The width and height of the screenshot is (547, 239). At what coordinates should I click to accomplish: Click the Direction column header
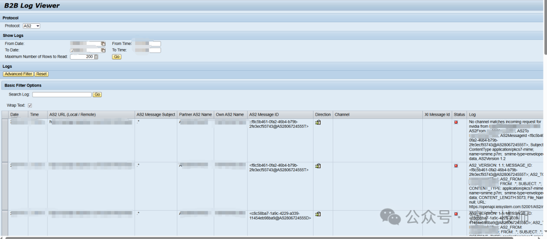(323, 115)
